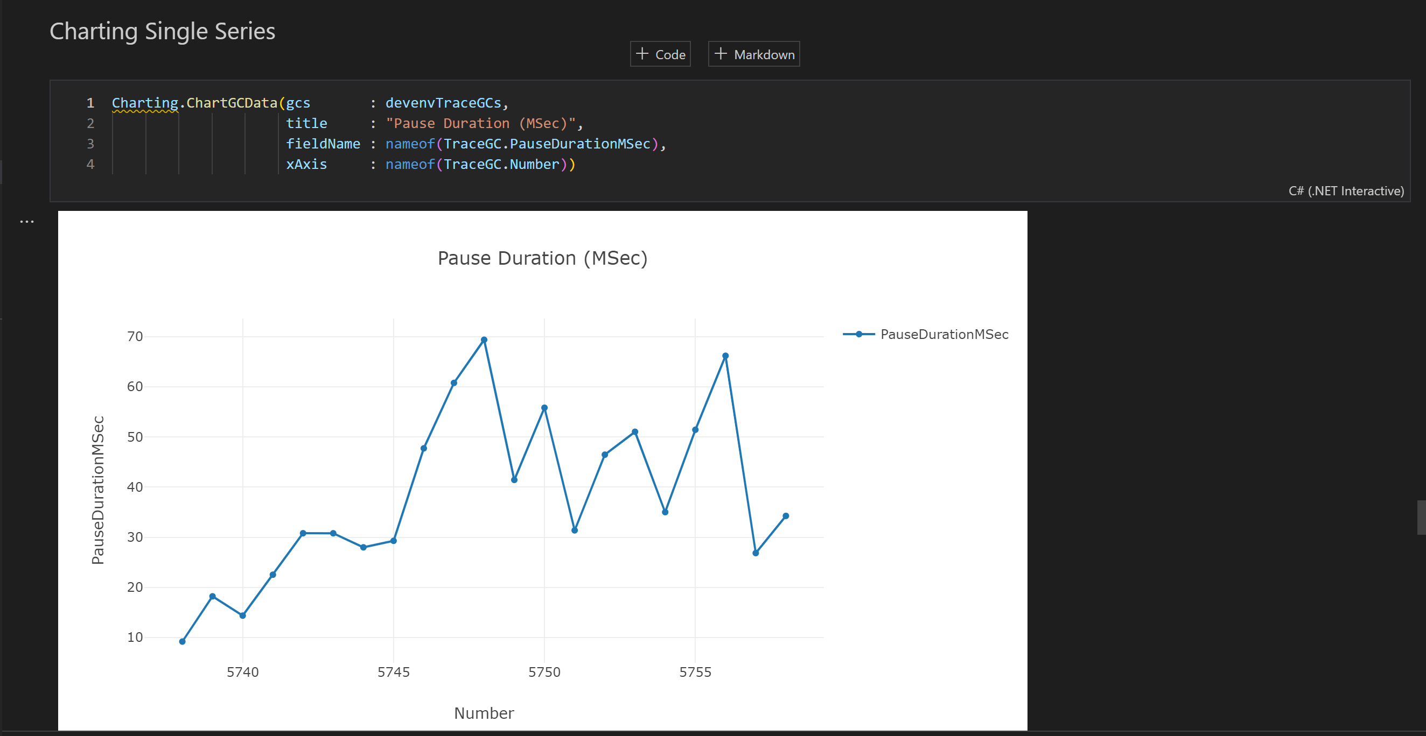Add a Markdown cell with Markdown button
The width and height of the screenshot is (1426, 736).
pos(753,53)
